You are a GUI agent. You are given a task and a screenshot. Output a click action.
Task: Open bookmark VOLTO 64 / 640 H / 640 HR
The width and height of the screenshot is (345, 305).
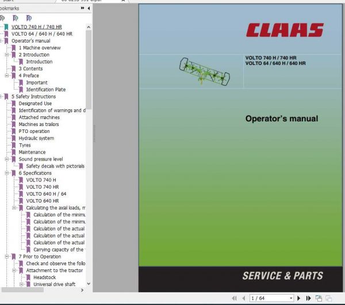click(x=42, y=34)
